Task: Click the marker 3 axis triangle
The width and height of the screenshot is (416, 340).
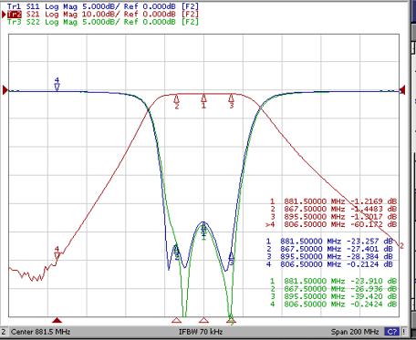Action: (x=231, y=320)
